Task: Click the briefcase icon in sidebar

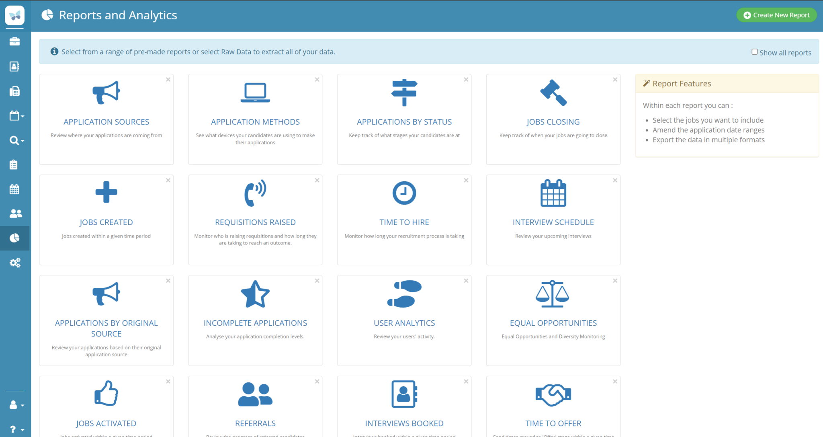Action: [x=14, y=41]
